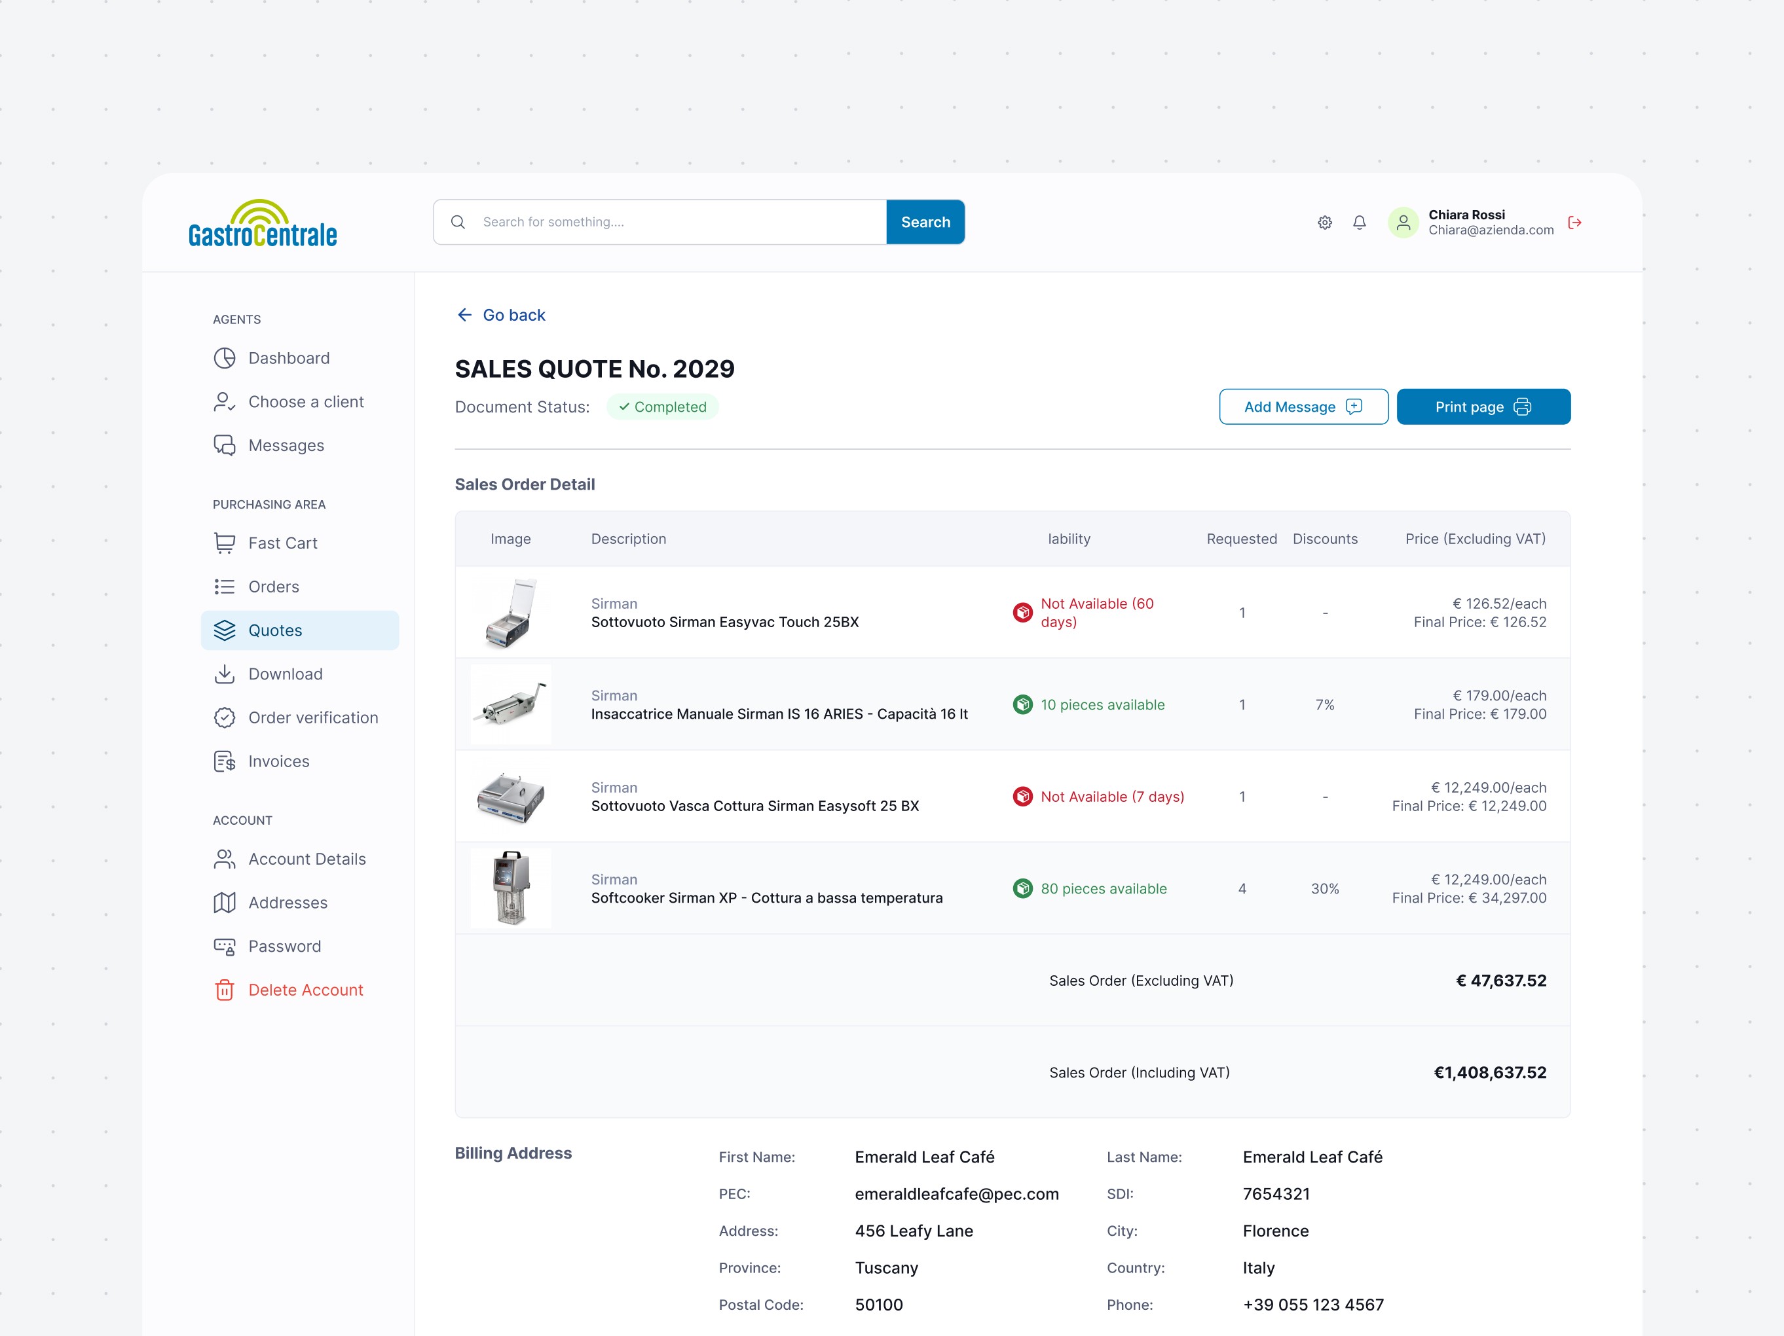The height and width of the screenshot is (1336, 1784).
Task: Click the Fast Cart shopping cart icon
Action: pos(225,543)
